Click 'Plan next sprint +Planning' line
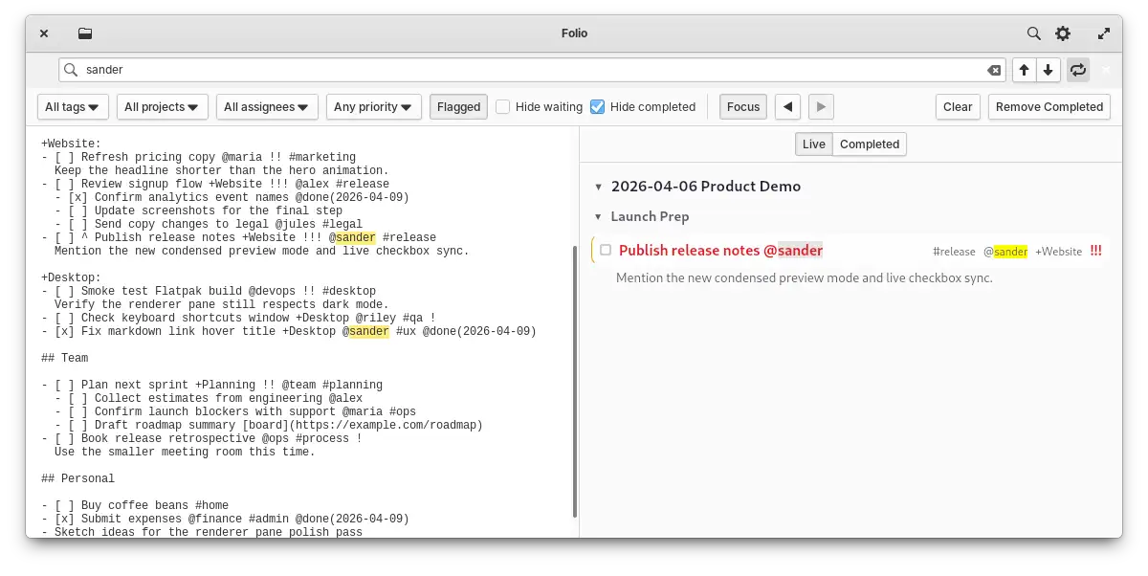 pyautogui.click(x=212, y=385)
